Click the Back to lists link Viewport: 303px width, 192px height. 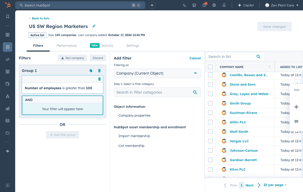(39, 18)
